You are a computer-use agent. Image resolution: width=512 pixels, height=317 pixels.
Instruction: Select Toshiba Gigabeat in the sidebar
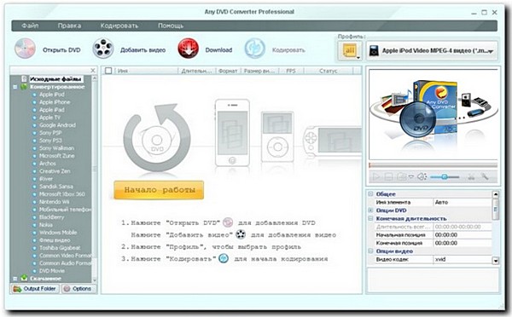click(x=60, y=248)
